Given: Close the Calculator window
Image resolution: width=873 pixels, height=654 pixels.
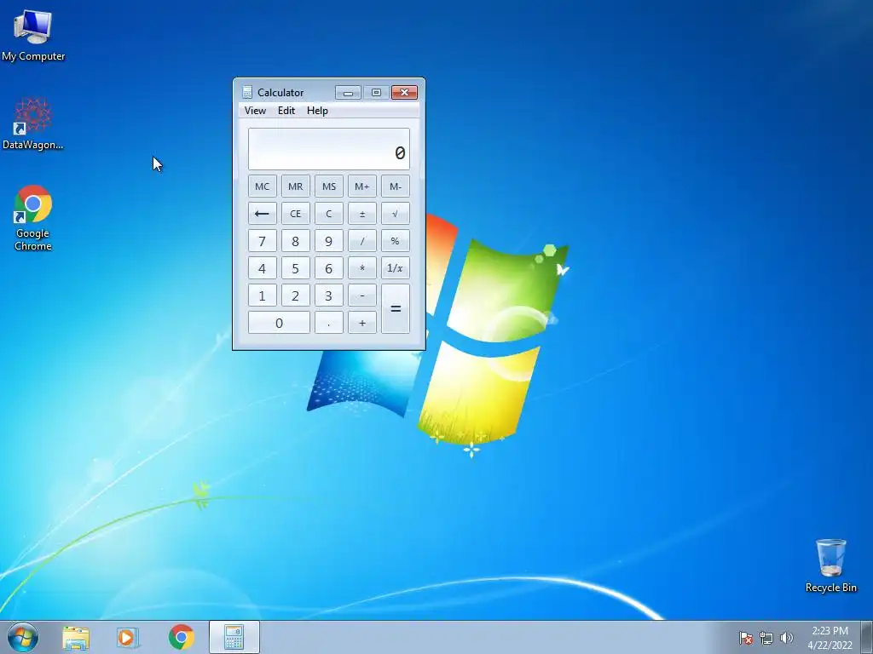Looking at the screenshot, I should point(404,92).
